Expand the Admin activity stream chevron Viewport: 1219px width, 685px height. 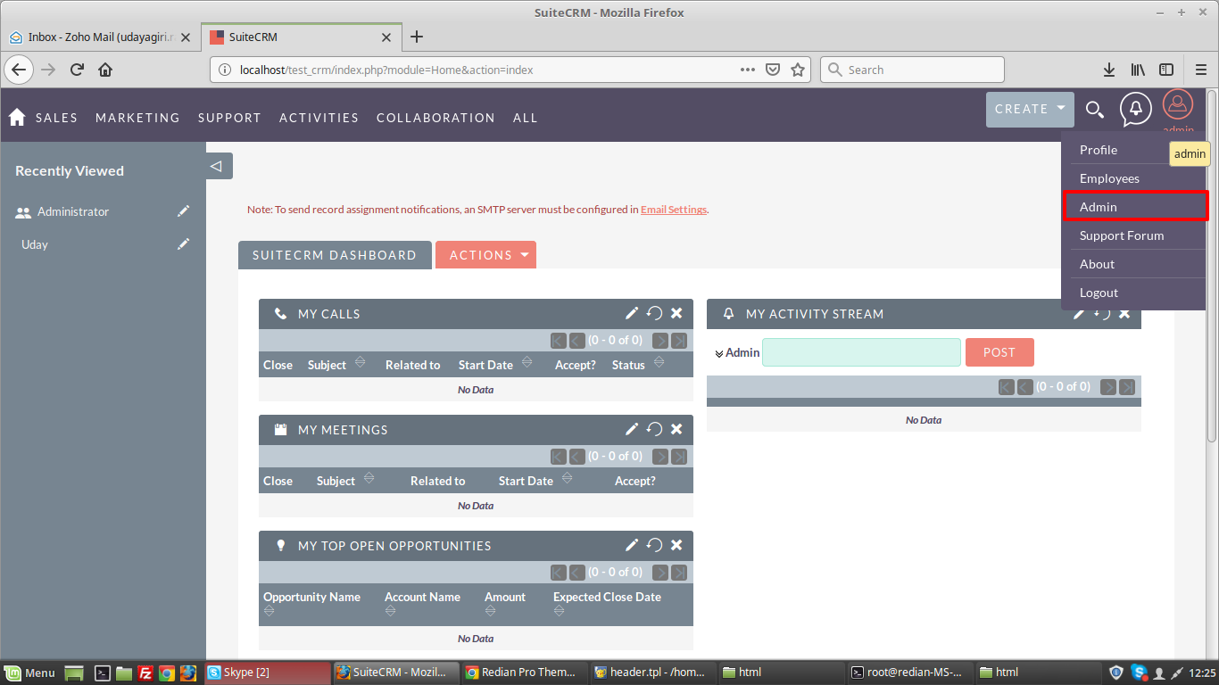tap(719, 353)
